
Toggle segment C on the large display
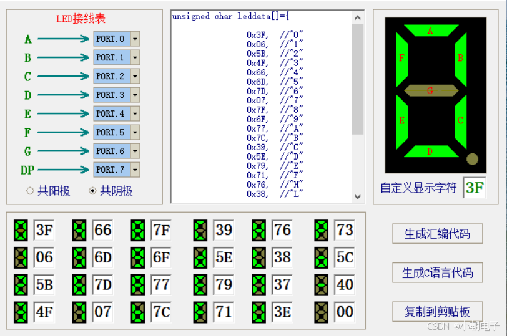460,122
